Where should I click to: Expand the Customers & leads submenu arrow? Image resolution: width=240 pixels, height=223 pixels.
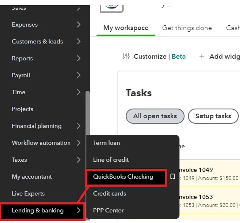pos(79,41)
